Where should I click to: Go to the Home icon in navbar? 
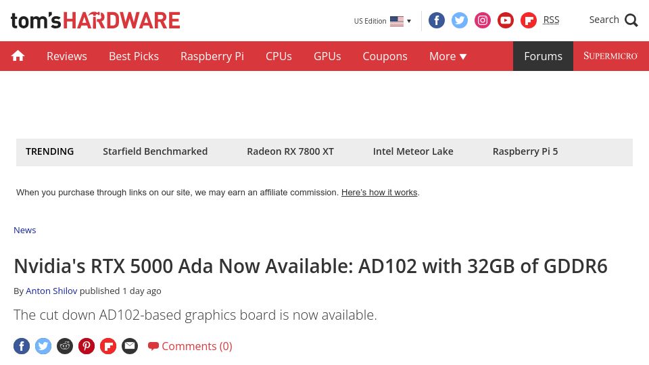(18, 56)
